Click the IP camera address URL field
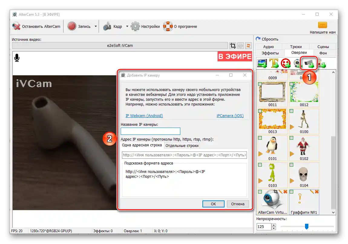 [x=184, y=155]
